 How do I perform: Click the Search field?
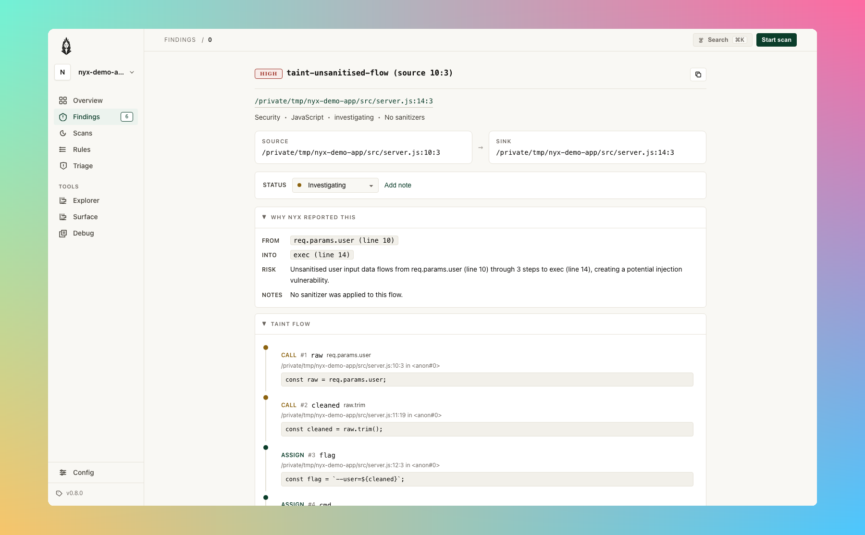tap(722, 40)
